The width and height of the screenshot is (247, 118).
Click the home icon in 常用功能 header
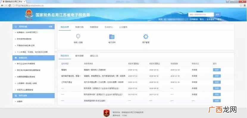16,26
